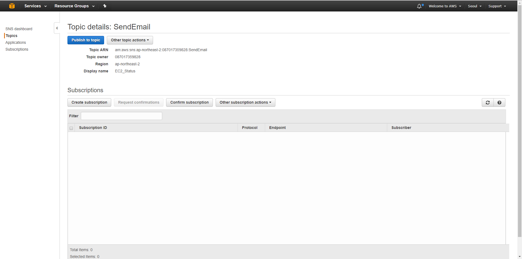The image size is (522, 259).
Task: Focus the Filter input field
Action: click(121, 116)
